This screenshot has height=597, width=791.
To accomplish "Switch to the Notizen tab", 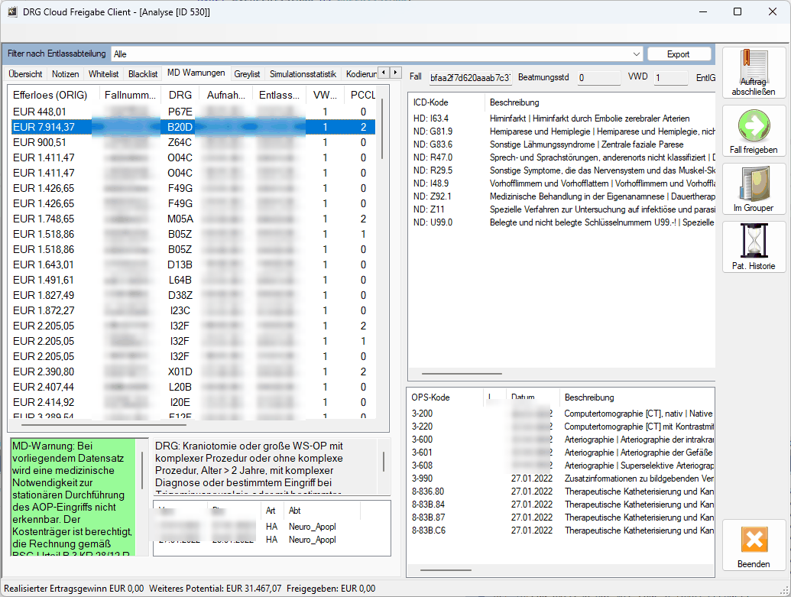I will tap(65, 74).
